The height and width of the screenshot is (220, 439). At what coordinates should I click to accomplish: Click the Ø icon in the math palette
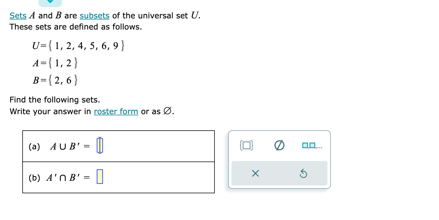click(279, 145)
